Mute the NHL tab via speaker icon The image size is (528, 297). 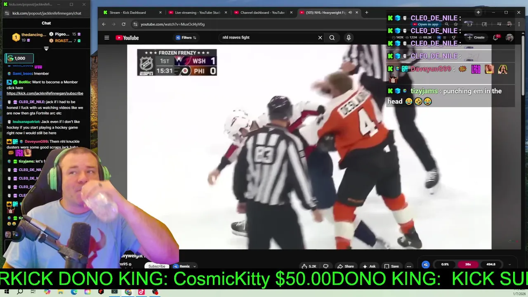coord(350,12)
